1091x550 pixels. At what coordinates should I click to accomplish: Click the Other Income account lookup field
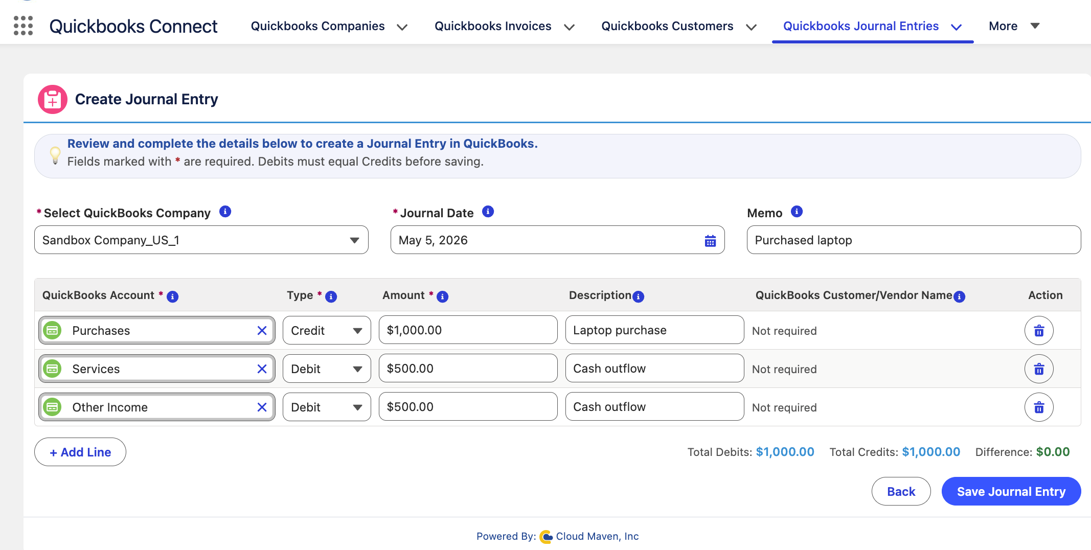pyautogui.click(x=157, y=407)
